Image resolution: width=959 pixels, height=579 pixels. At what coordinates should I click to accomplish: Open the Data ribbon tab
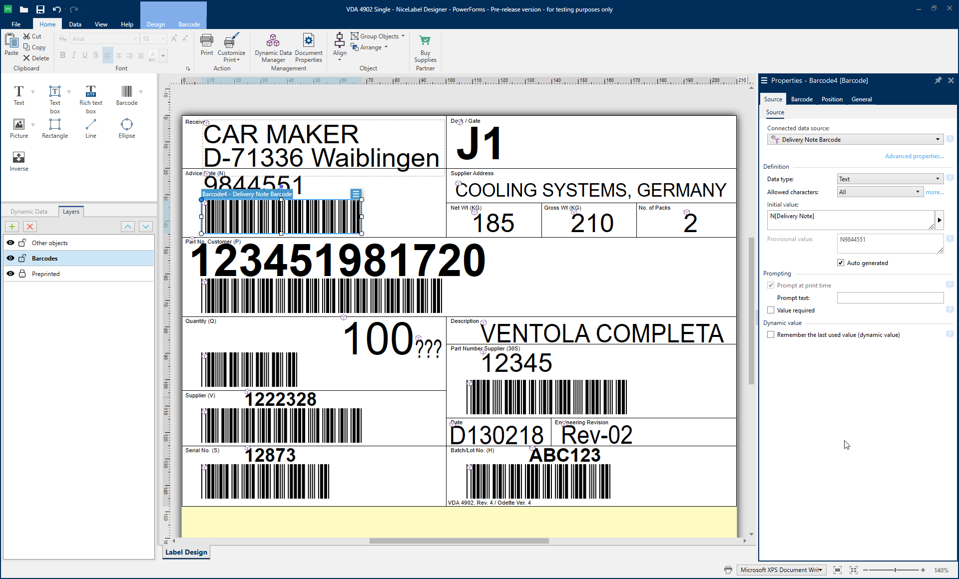75,24
